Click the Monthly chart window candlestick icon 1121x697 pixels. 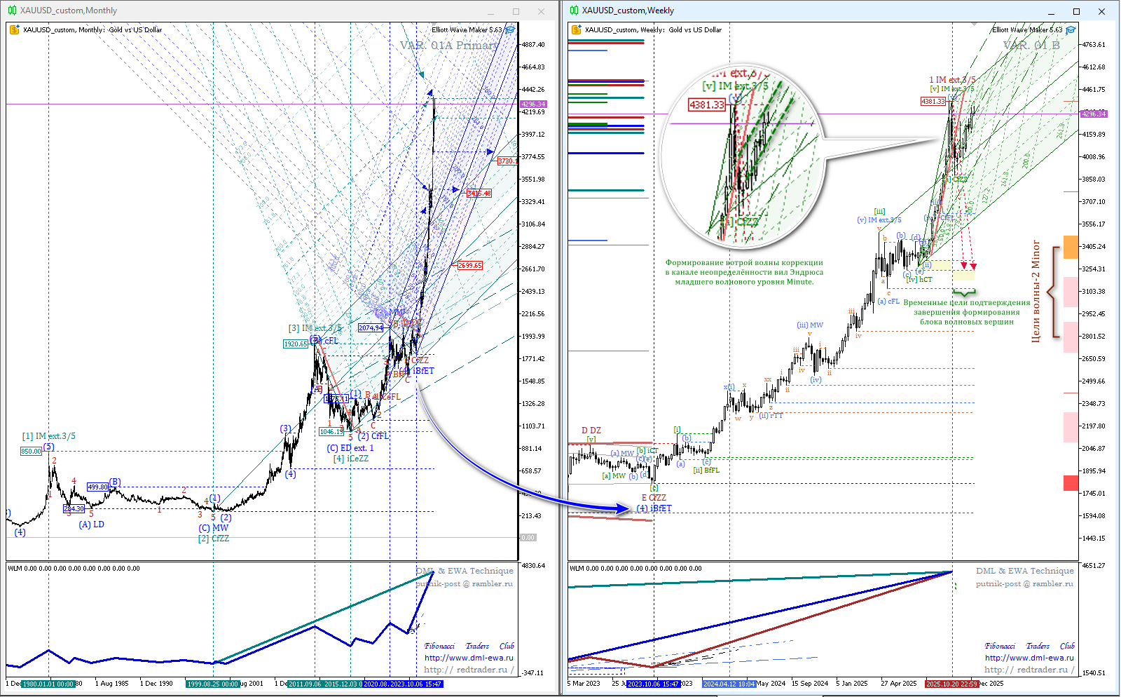coord(12,11)
